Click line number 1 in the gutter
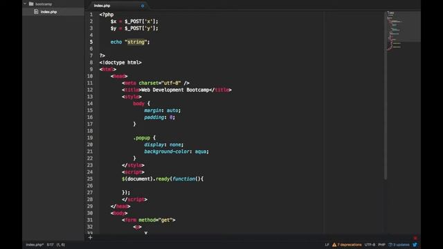The height and width of the screenshot is (249, 443). tap(91, 15)
